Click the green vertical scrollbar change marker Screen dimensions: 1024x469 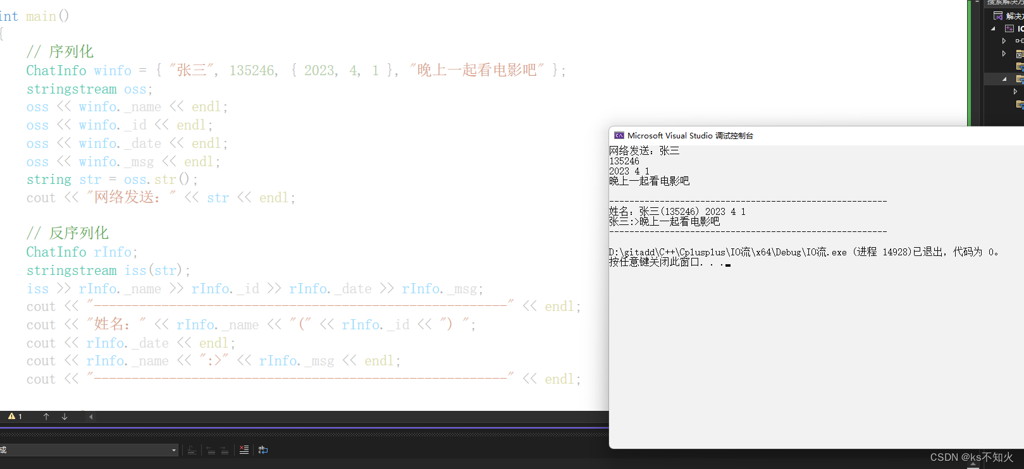(969, 63)
